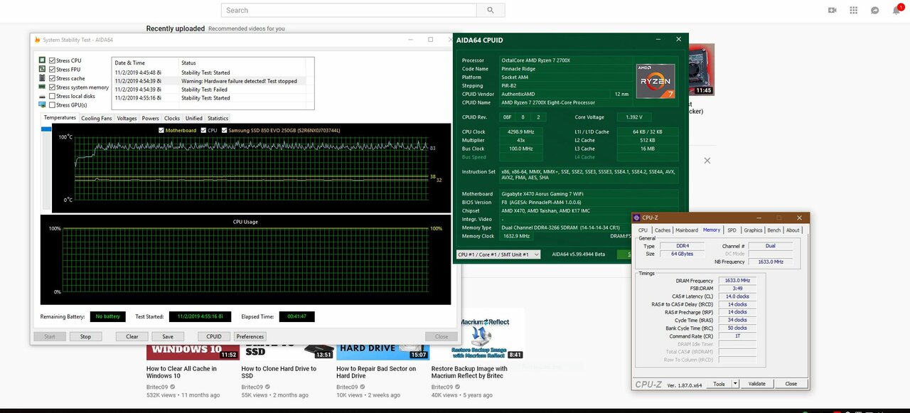Click the Stress cache icon
The image size is (910, 413).
43,78
